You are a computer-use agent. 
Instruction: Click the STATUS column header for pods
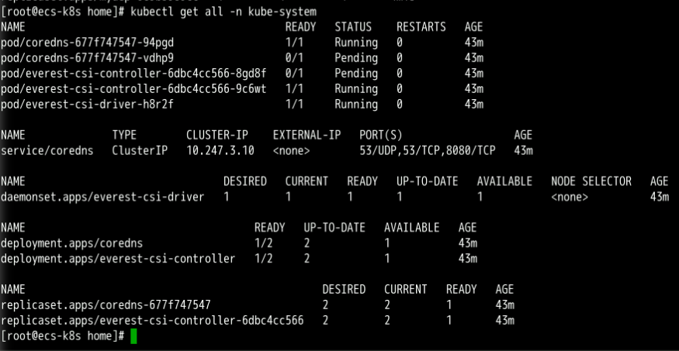coord(353,26)
